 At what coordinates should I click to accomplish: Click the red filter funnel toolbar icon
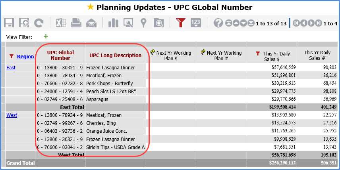point(181,23)
